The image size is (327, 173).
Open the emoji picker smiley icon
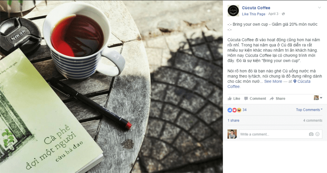[x=318, y=134]
